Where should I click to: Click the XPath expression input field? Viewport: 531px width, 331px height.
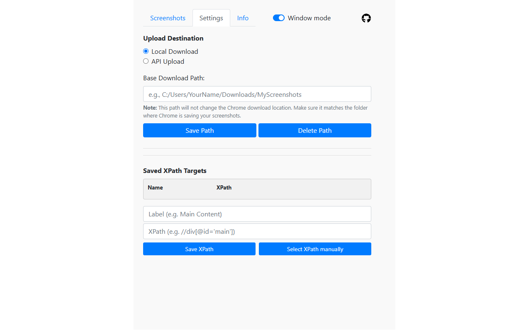pos(257,231)
